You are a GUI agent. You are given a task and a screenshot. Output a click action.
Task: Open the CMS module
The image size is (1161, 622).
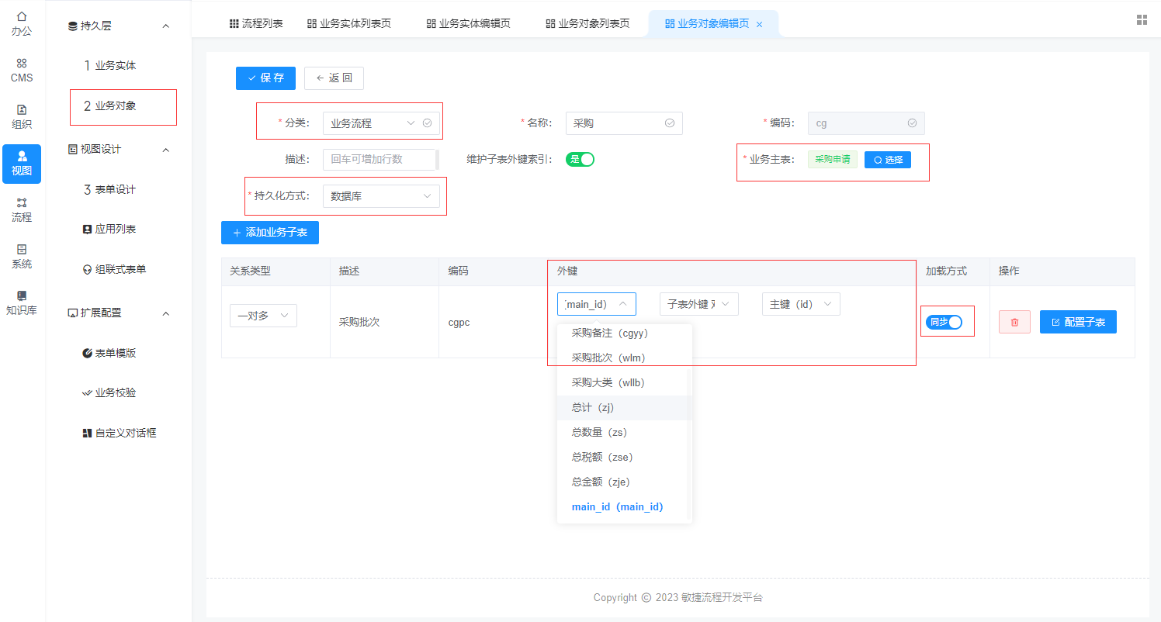click(22, 70)
